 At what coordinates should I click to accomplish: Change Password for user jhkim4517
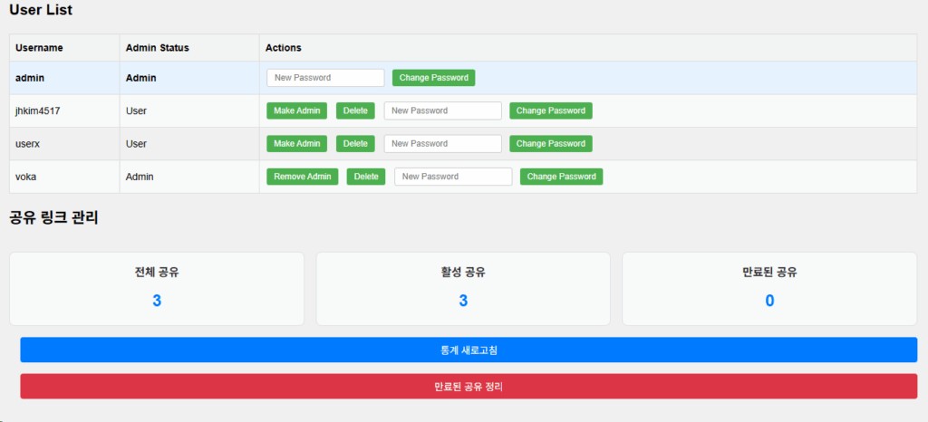pos(550,110)
